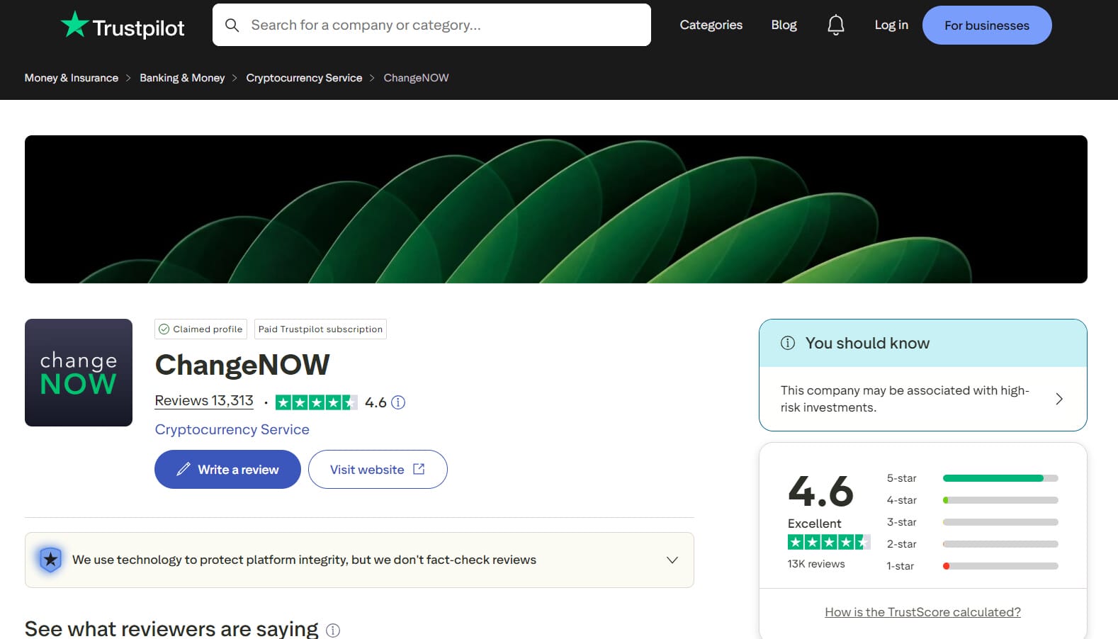Click the search magnifier icon
This screenshot has height=639, width=1118.
[x=232, y=26]
